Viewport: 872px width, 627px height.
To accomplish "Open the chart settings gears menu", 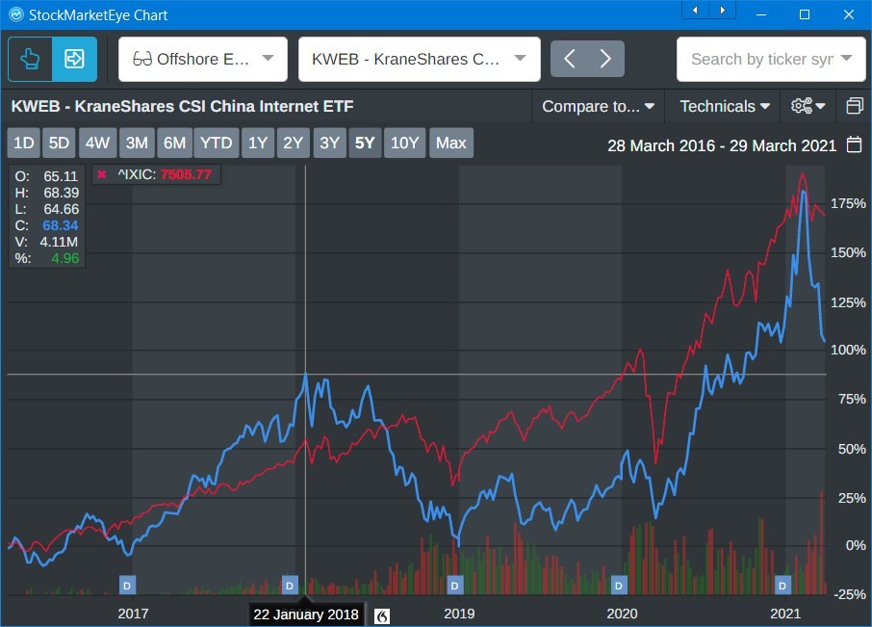I will 808,106.
